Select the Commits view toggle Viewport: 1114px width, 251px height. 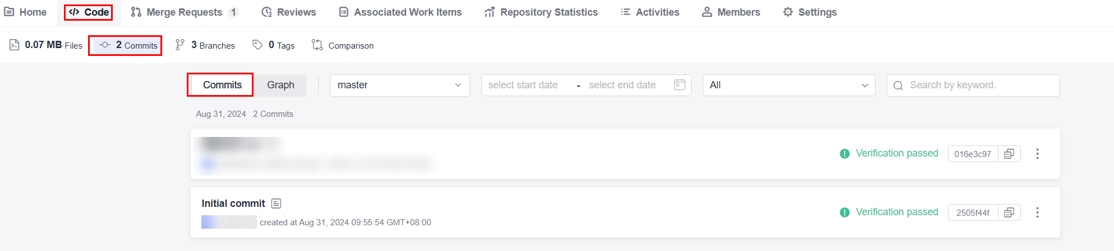pos(222,85)
